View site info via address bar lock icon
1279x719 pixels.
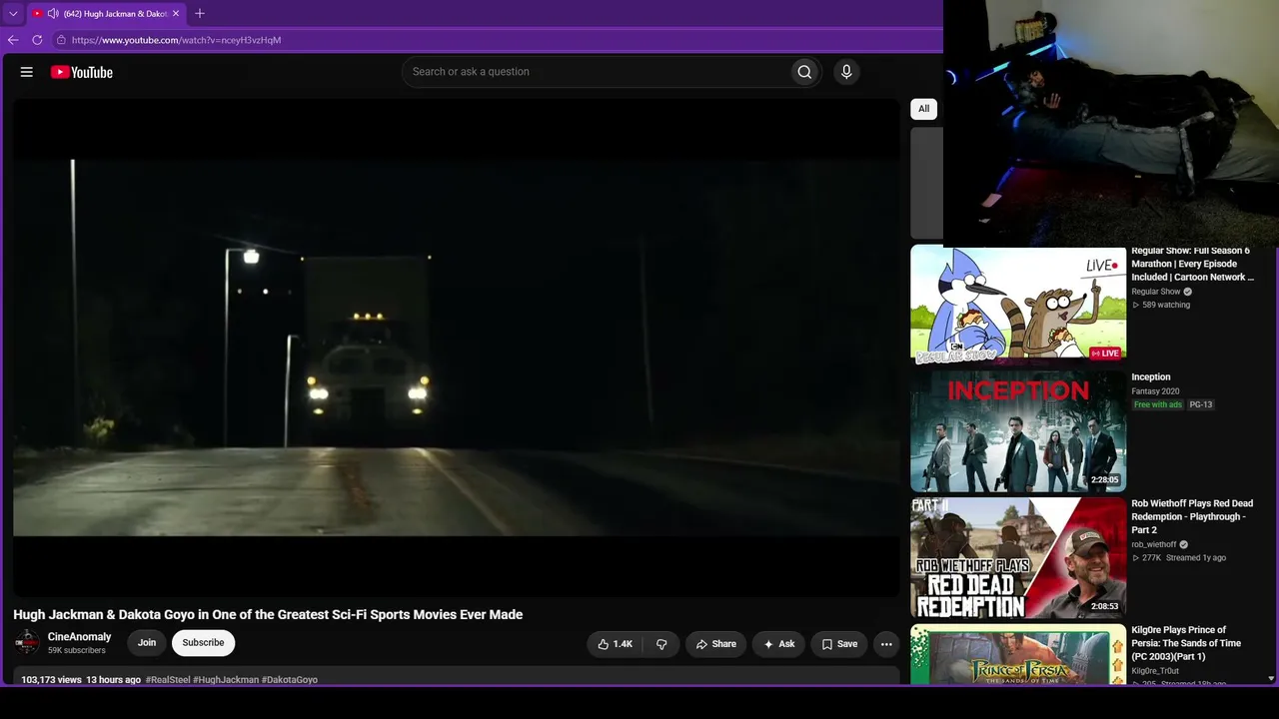tap(61, 40)
